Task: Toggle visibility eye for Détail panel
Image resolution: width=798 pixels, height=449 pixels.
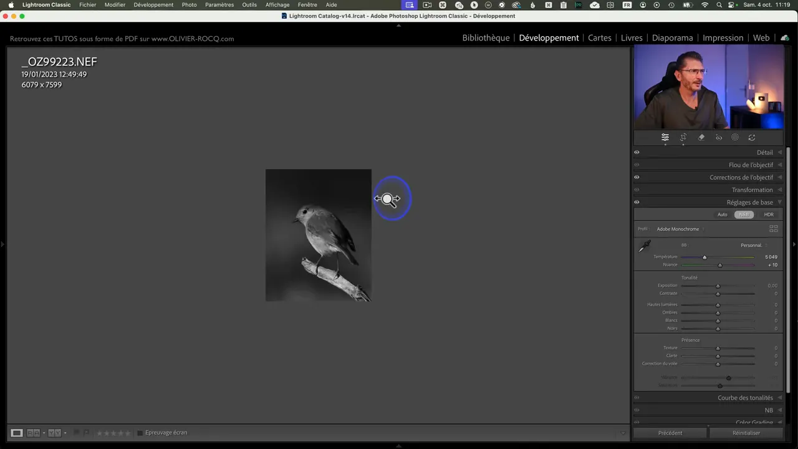Action: click(637, 152)
